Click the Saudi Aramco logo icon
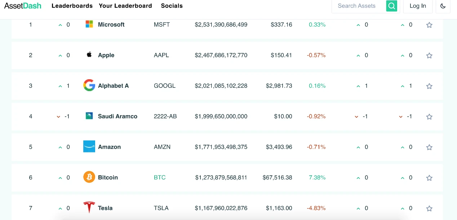 (89, 116)
